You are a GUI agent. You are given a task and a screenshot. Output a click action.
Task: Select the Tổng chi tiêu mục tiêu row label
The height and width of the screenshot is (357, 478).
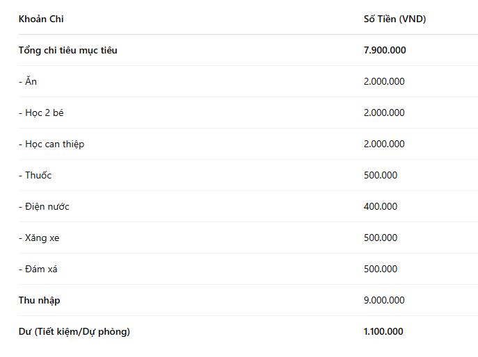tap(68, 50)
